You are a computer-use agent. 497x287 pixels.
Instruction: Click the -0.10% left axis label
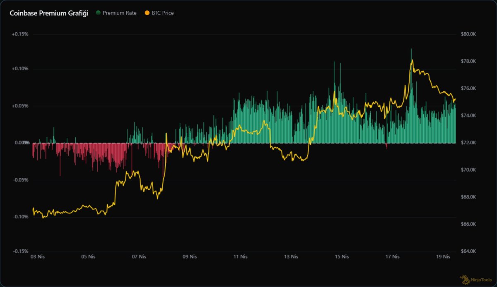tap(21, 217)
